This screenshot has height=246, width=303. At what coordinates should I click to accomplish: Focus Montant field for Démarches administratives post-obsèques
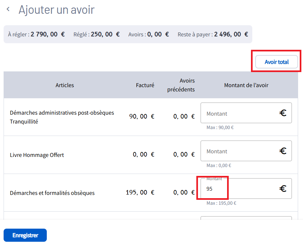coord(239,113)
